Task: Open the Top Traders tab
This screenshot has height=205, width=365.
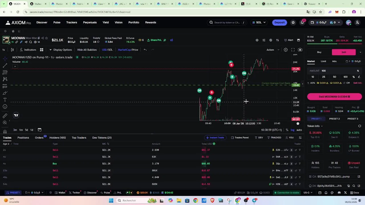Action: [x=79, y=138]
